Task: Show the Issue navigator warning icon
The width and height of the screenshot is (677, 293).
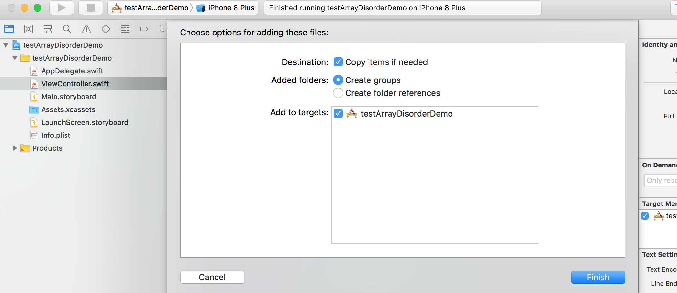Action: (x=86, y=29)
